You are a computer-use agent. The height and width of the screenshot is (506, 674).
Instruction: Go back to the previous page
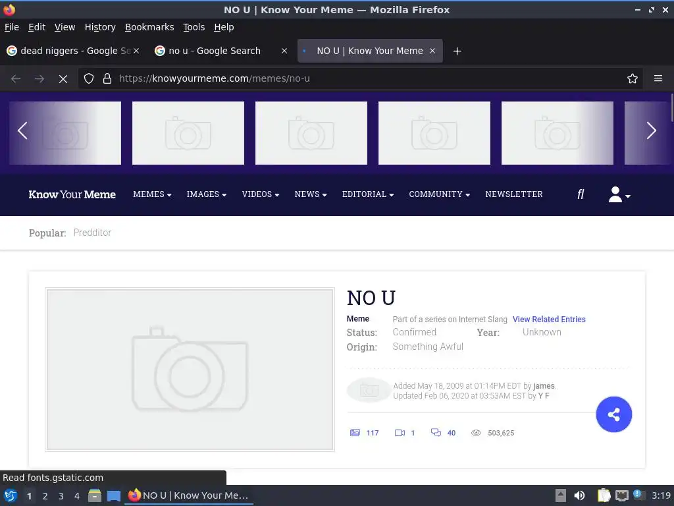tap(16, 79)
